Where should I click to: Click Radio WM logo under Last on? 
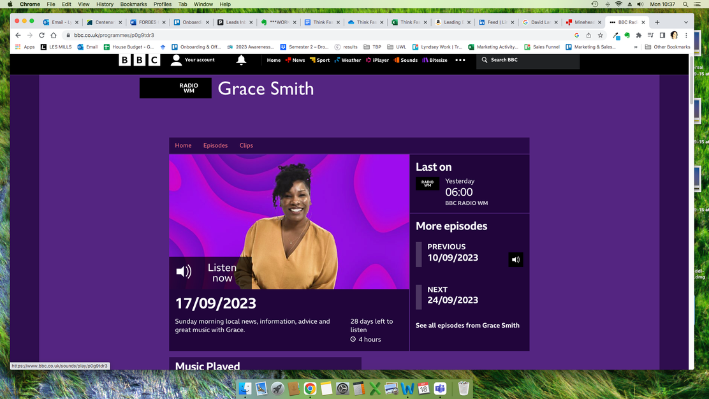[427, 184]
